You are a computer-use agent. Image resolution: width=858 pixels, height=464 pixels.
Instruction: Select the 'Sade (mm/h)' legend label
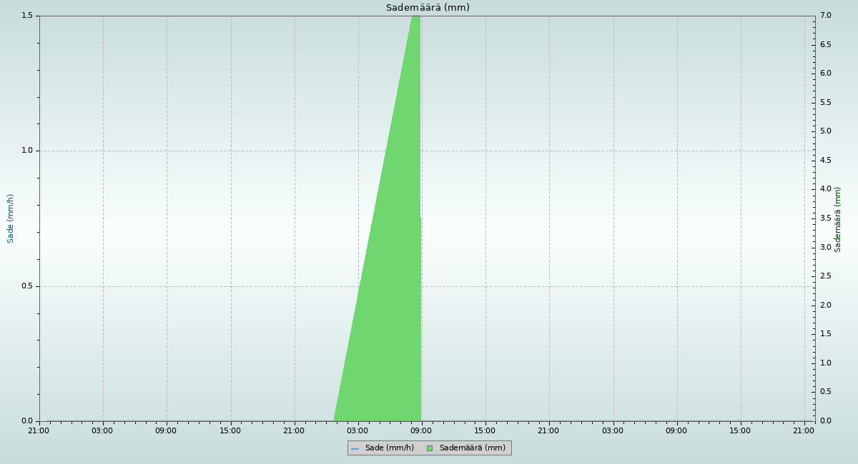pos(389,448)
